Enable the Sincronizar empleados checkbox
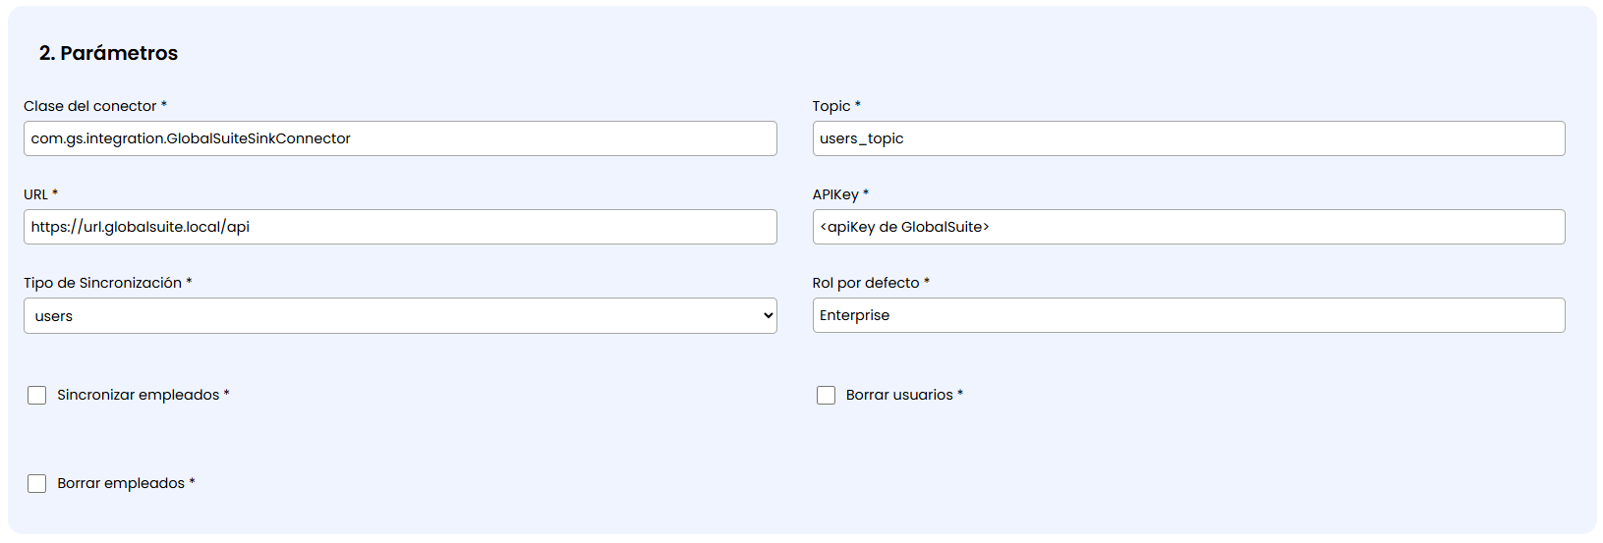Viewport: 1603px width, 543px height. click(37, 395)
